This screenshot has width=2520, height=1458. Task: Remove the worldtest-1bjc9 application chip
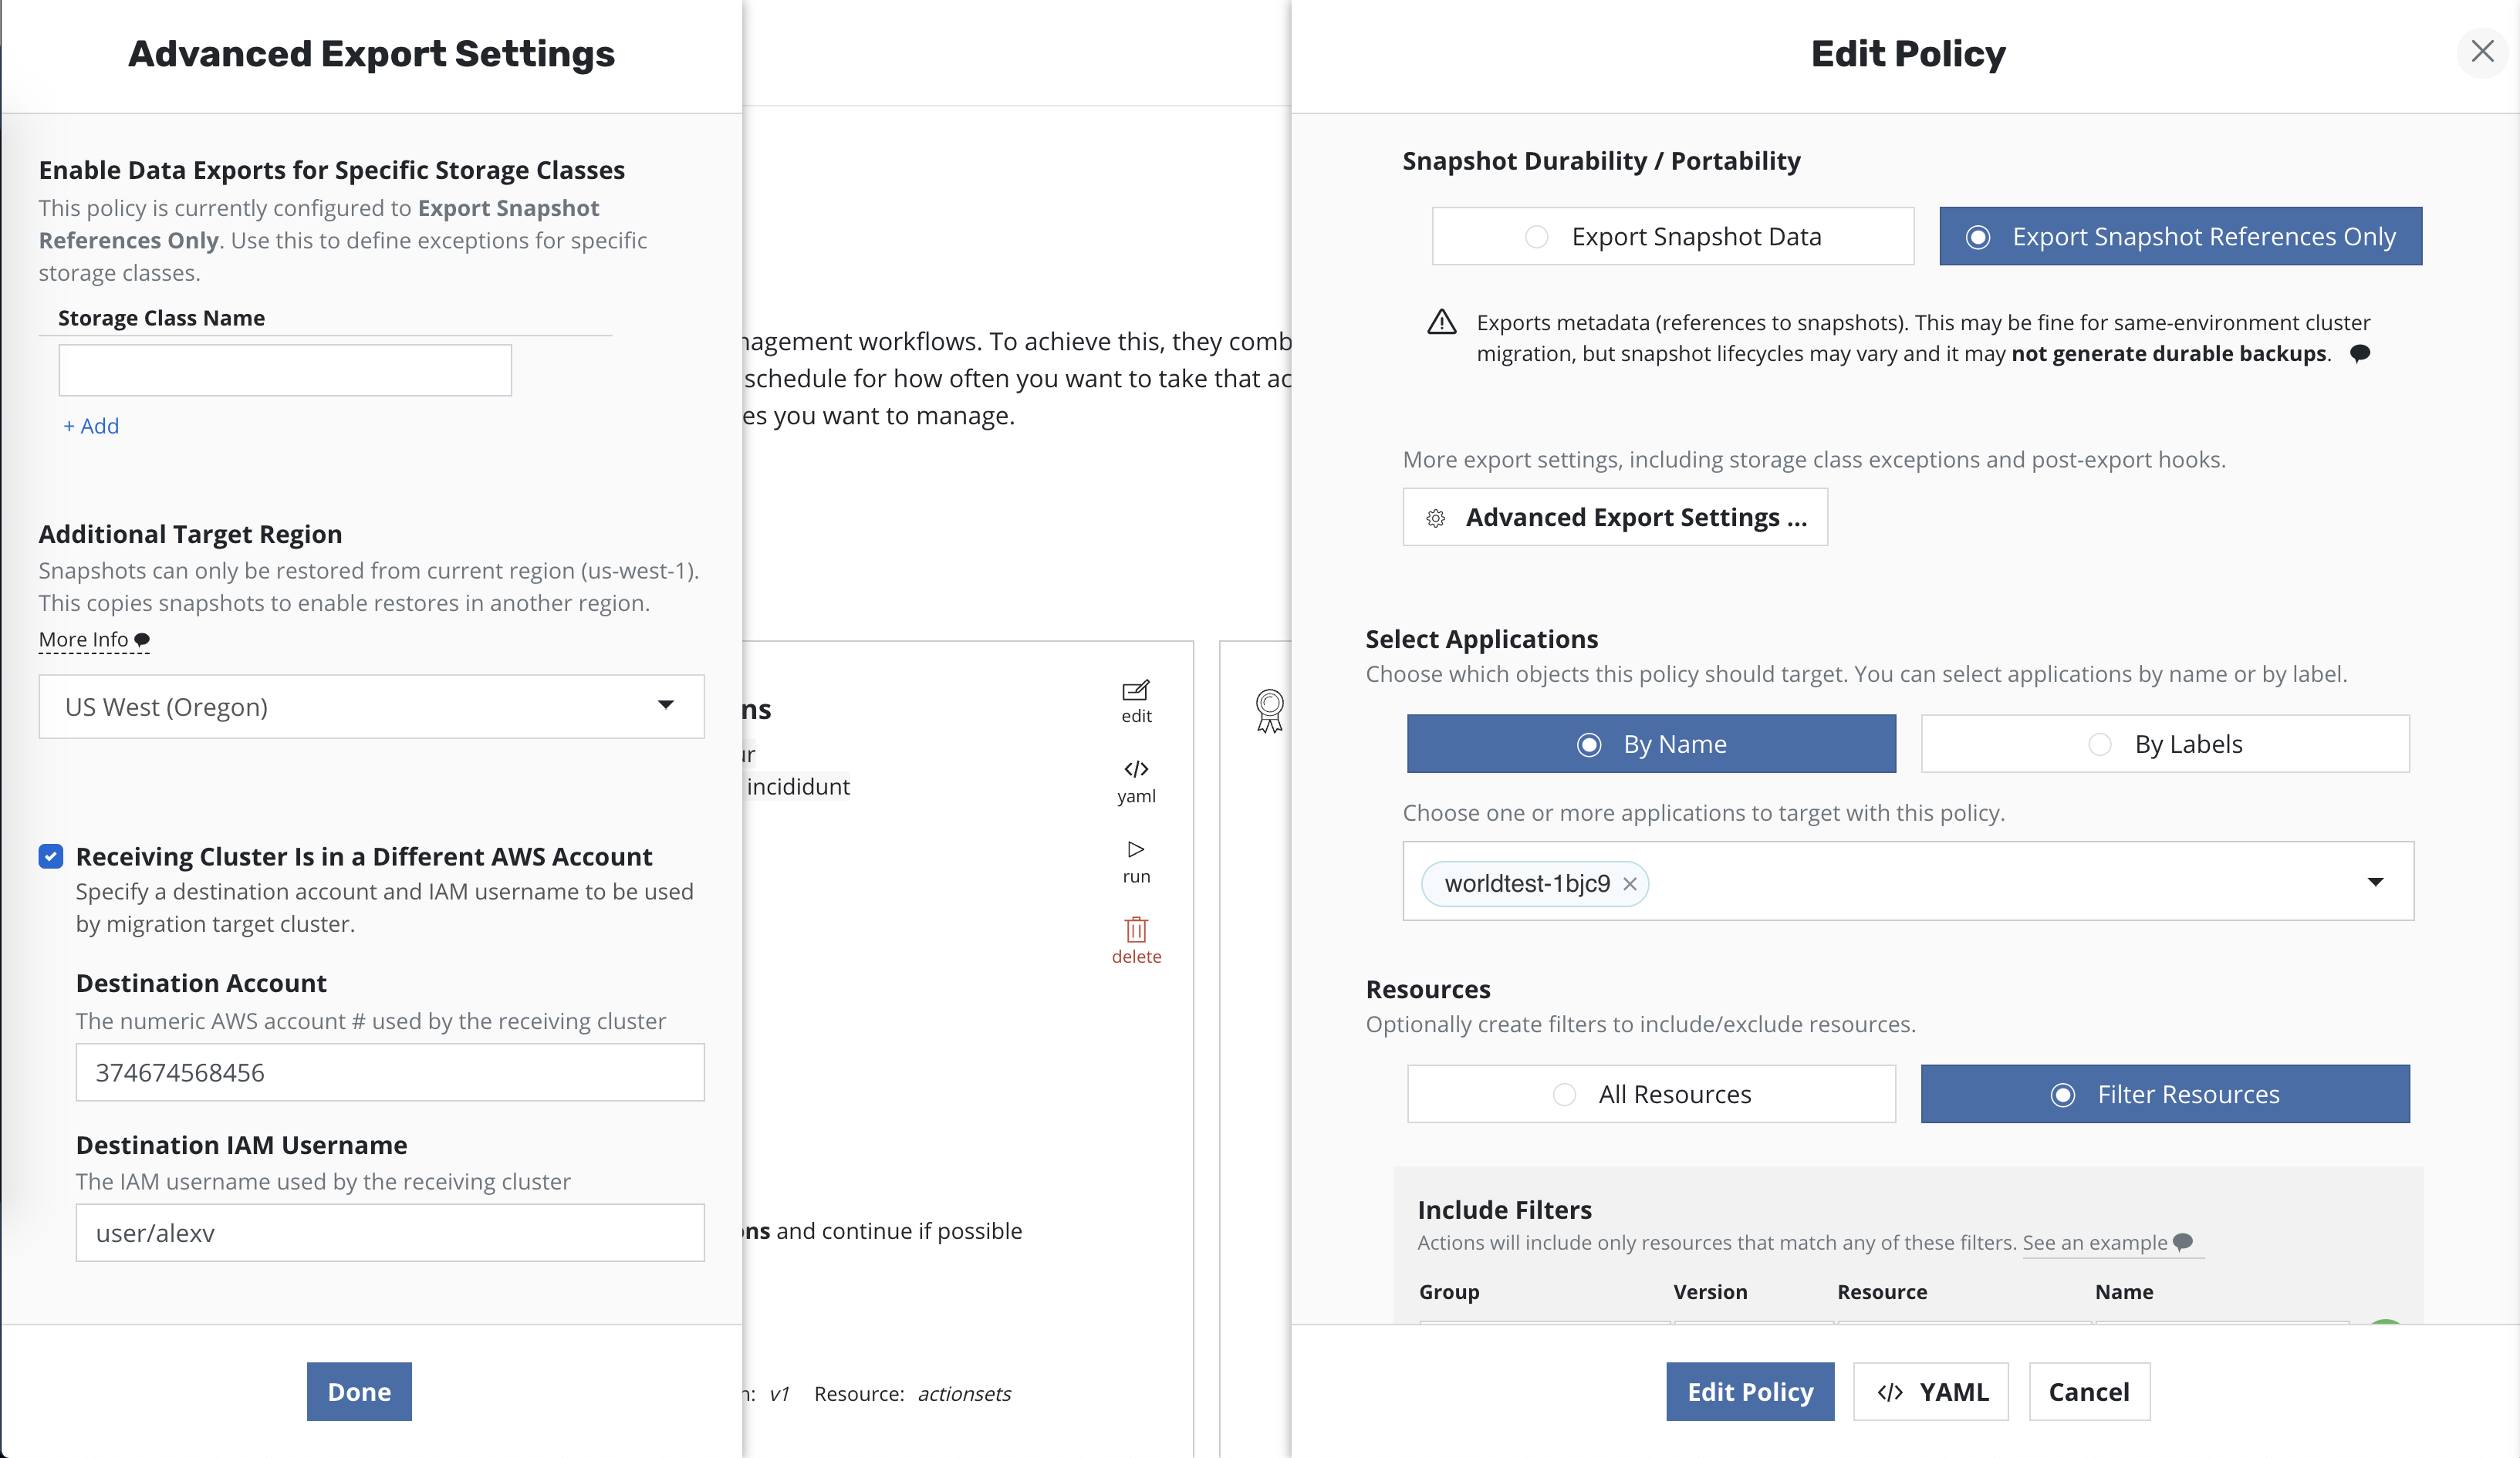(x=1629, y=884)
